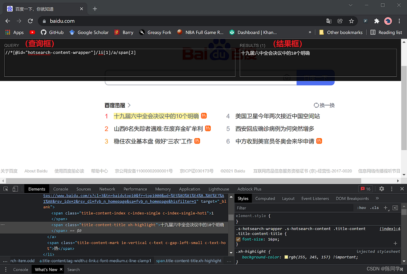Switch to DevTools Console tab

coord(61,189)
